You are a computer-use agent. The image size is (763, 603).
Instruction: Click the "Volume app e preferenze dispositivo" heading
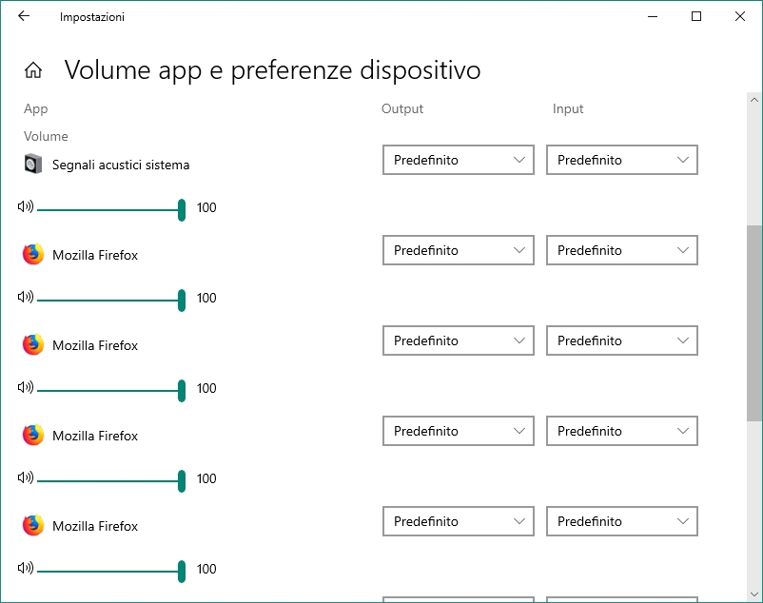pyautogui.click(x=272, y=70)
